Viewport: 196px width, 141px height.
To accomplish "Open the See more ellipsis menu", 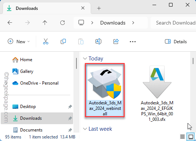I will point(133,42).
